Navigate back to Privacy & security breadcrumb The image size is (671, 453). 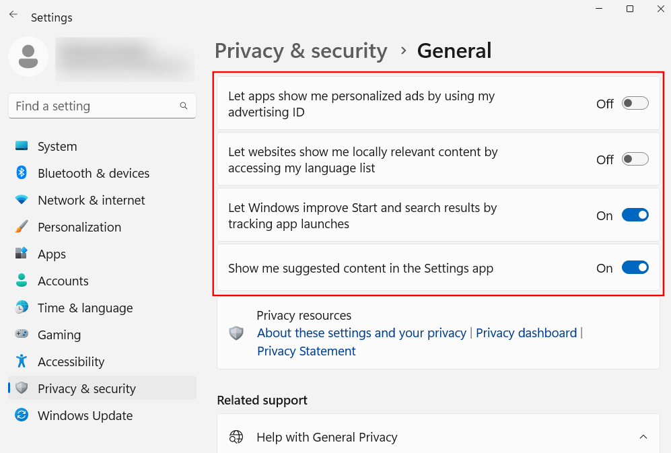(x=300, y=50)
